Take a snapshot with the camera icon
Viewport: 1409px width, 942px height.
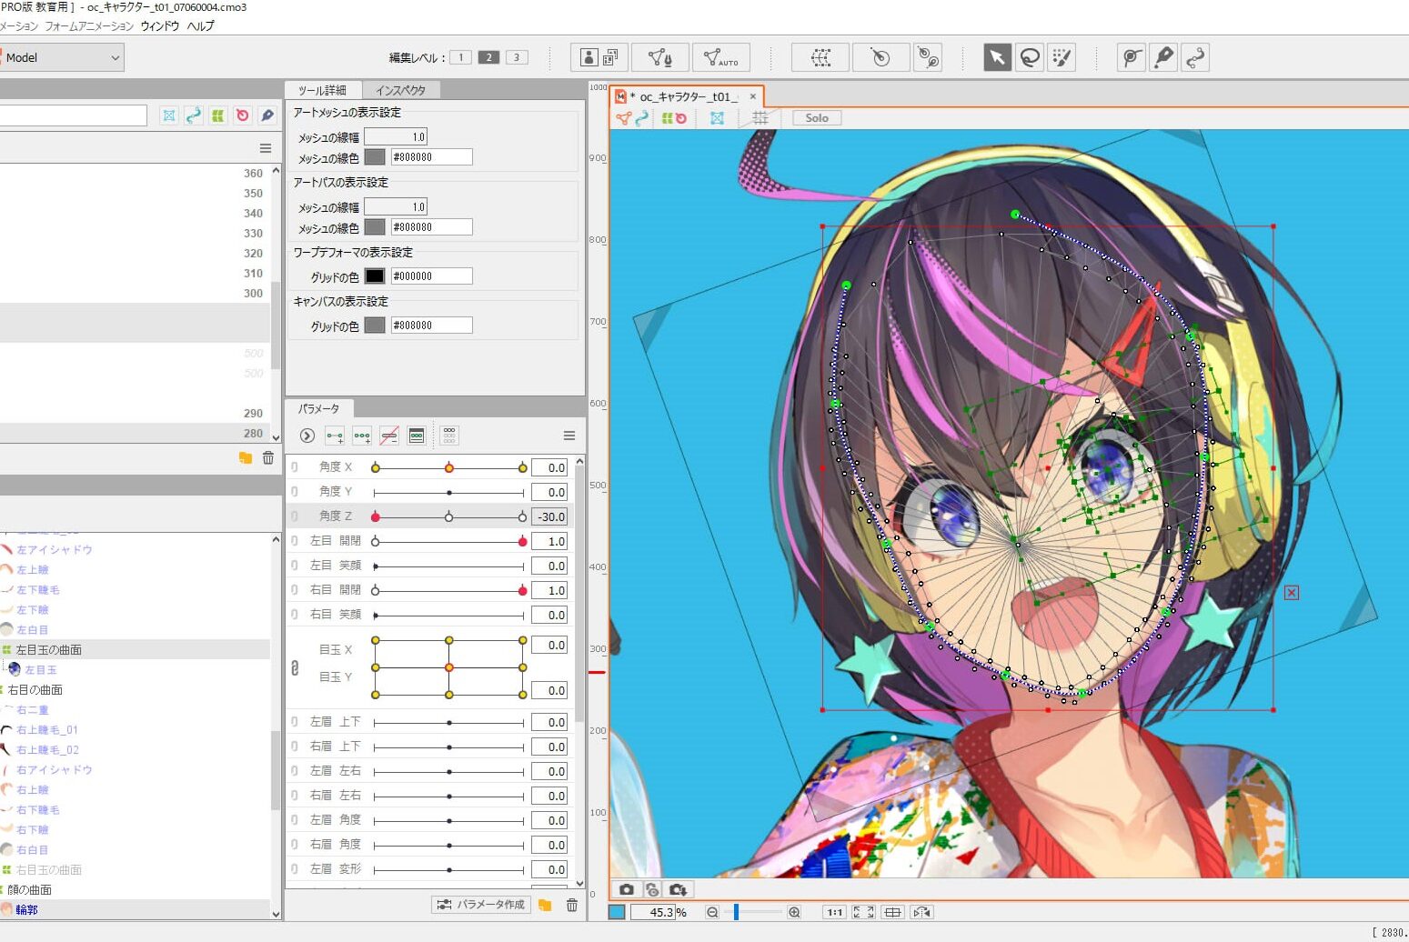pyautogui.click(x=626, y=889)
